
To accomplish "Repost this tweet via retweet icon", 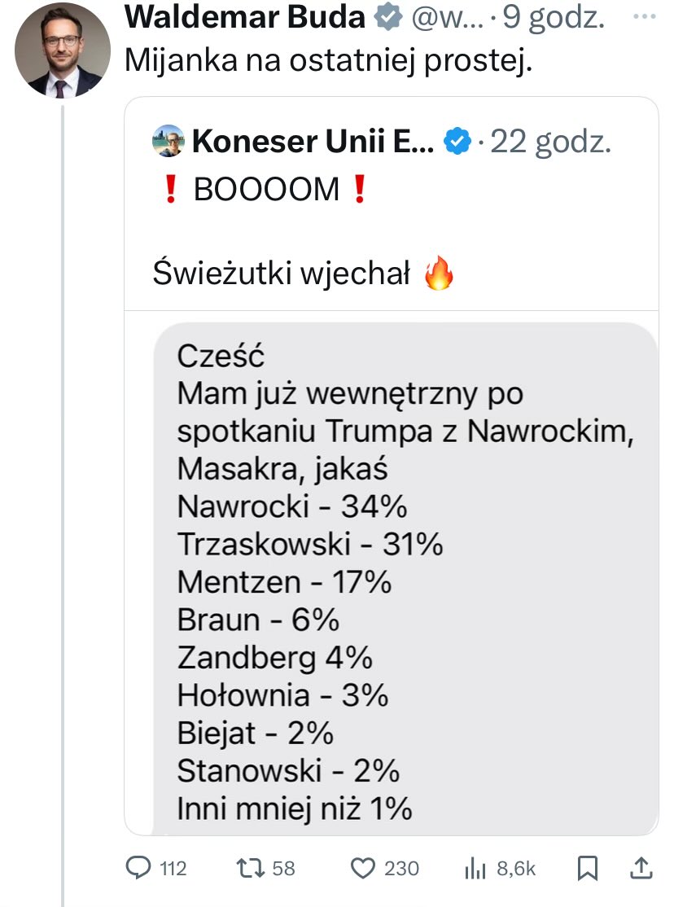I will pos(251,868).
